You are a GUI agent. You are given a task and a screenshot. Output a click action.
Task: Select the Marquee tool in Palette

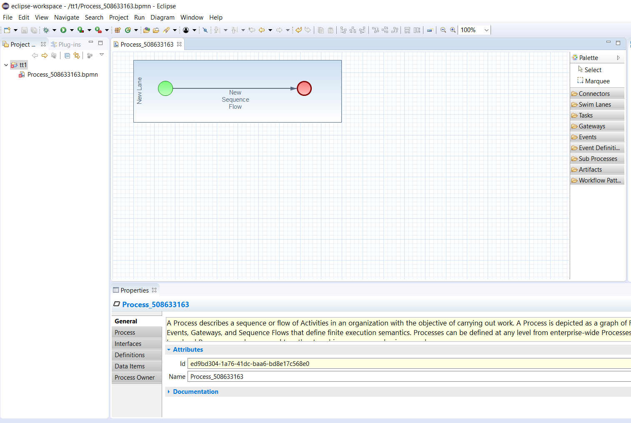[593, 81]
